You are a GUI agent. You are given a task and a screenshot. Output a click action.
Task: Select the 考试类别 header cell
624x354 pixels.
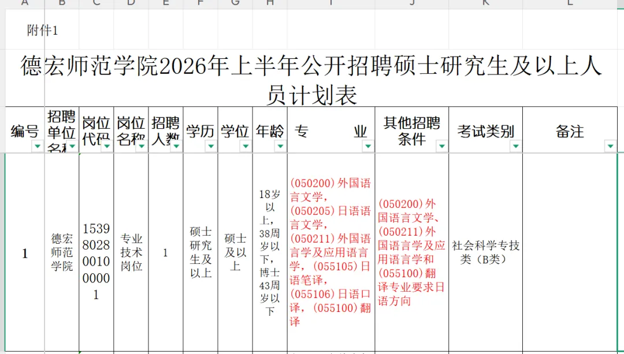485,130
